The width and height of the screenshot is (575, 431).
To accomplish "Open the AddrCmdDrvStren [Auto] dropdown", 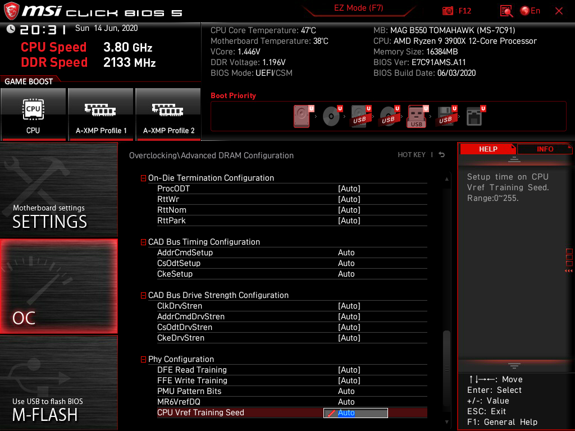I will (x=349, y=317).
